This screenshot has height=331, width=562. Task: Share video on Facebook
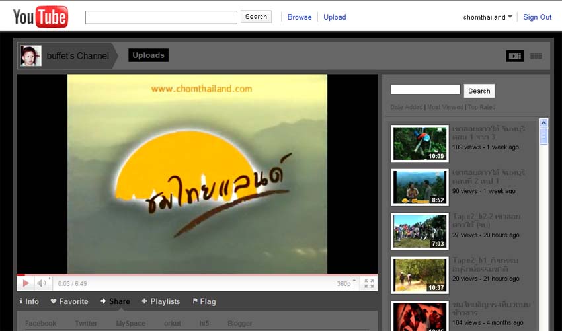(40, 324)
